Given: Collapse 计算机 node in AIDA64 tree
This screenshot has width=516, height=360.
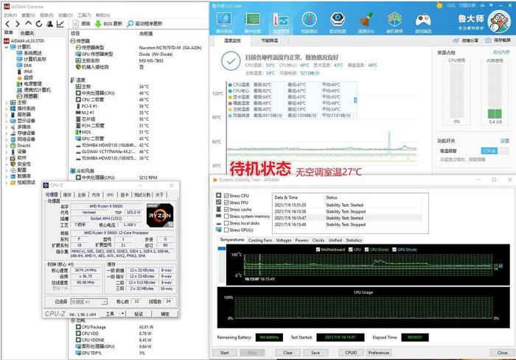Looking at the screenshot, I should 6,47.
